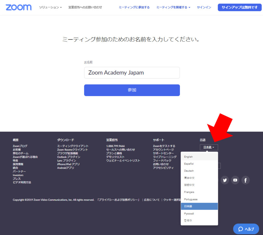This screenshot has width=263, height=235.
Task: Open the Twitter social icon
Action: (x=225, y=180)
